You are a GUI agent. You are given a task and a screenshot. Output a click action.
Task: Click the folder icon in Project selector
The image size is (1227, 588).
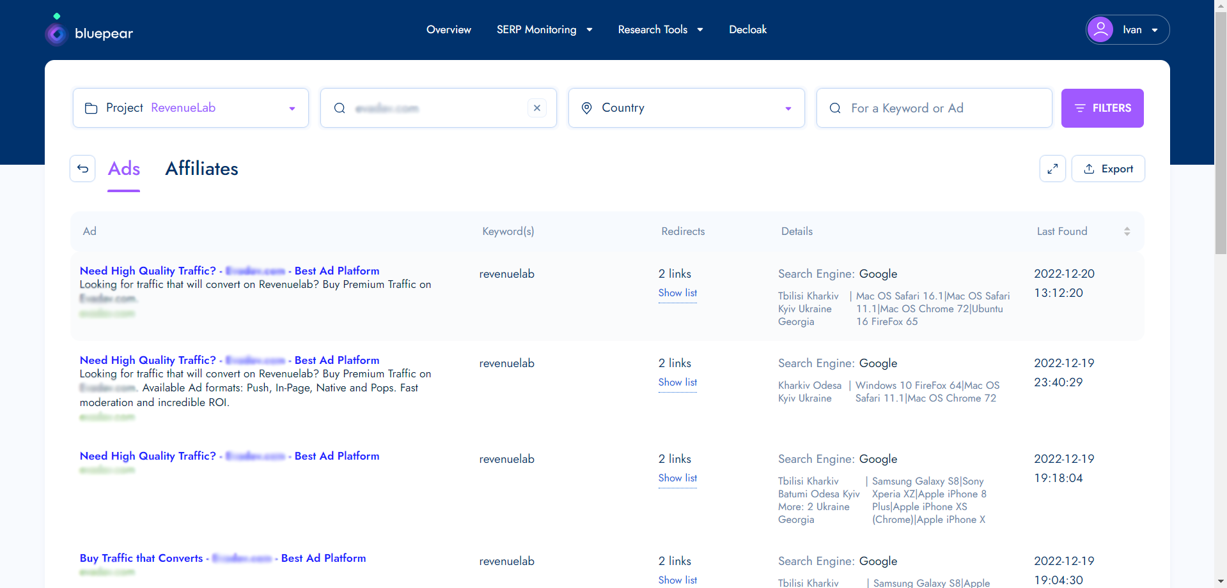(x=91, y=108)
